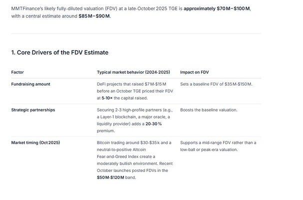Click the bold "5-10×" multiplier text

point(107,98)
